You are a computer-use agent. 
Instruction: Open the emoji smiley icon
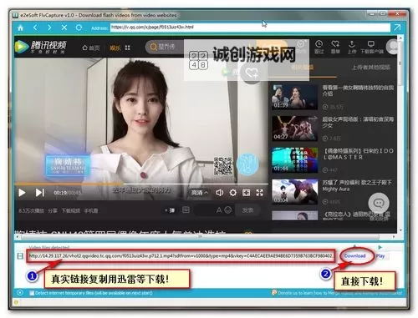pyautogui.click(x=228, y=210)
